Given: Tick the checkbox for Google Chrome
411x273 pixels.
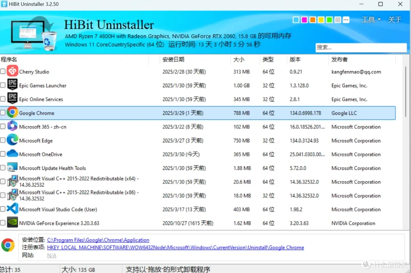Looking at the screenshot, I should point(3,112).
